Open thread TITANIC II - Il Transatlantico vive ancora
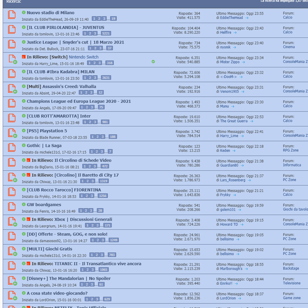 (98, 264)
